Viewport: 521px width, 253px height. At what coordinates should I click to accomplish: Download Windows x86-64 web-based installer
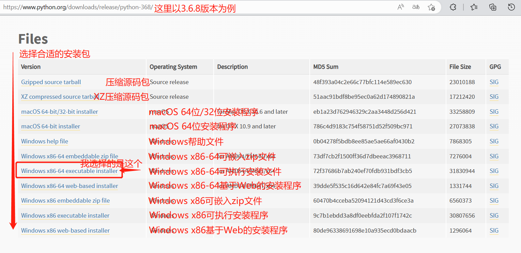coord(70,186)
